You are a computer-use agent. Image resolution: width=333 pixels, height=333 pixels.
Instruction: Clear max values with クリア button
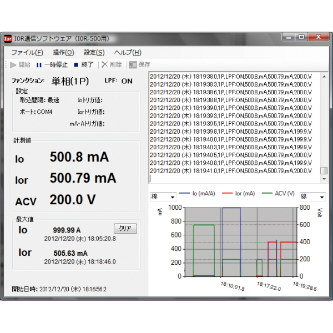[125, 229]
